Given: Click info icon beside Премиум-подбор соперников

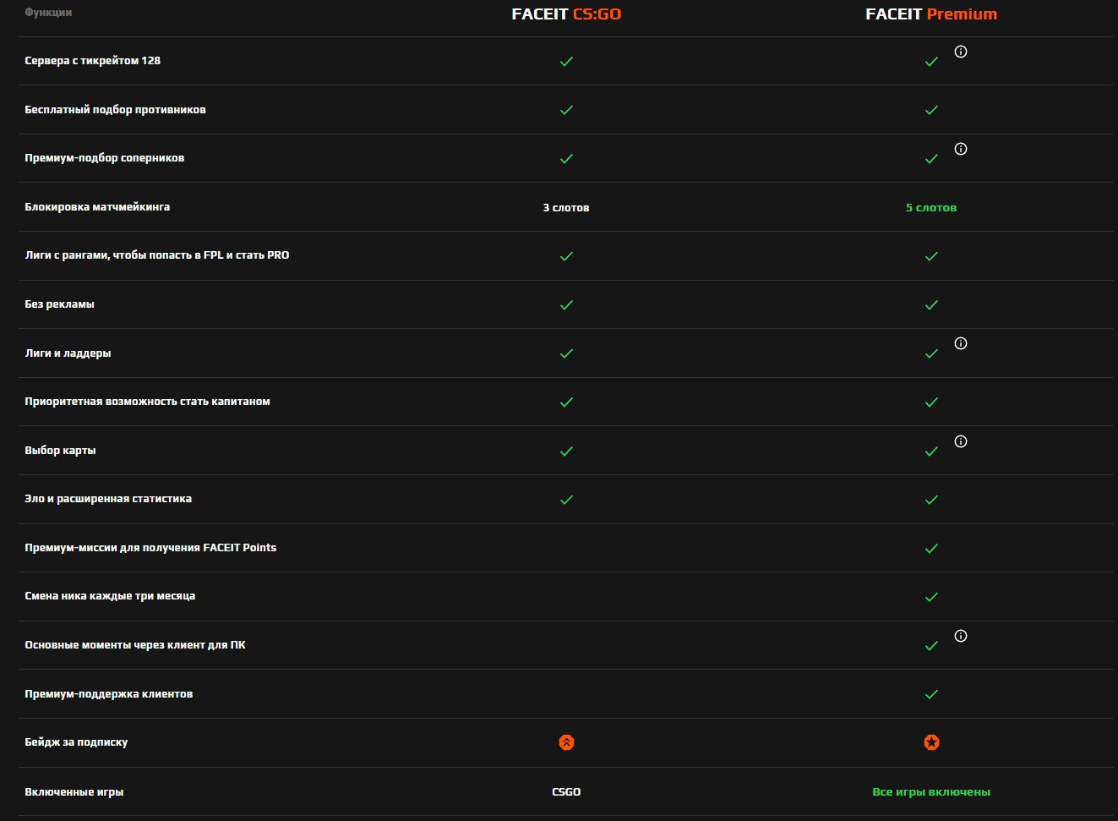Looking at the screenshot, I should click(960, 149).
